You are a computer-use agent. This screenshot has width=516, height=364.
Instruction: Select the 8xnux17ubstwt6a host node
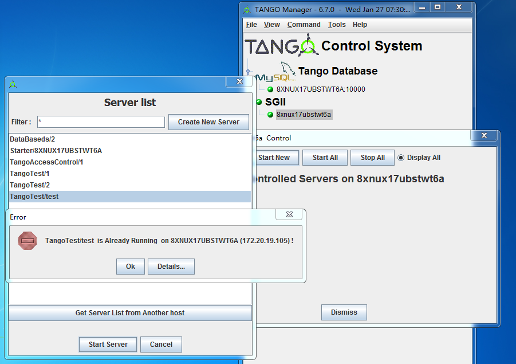click(x=304, y=115)
